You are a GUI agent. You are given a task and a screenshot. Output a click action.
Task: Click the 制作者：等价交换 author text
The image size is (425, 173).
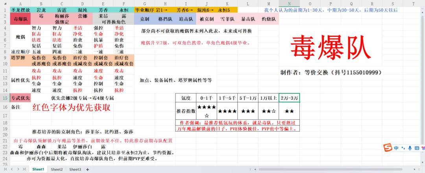pyautogui.click(x=331, y=73)
